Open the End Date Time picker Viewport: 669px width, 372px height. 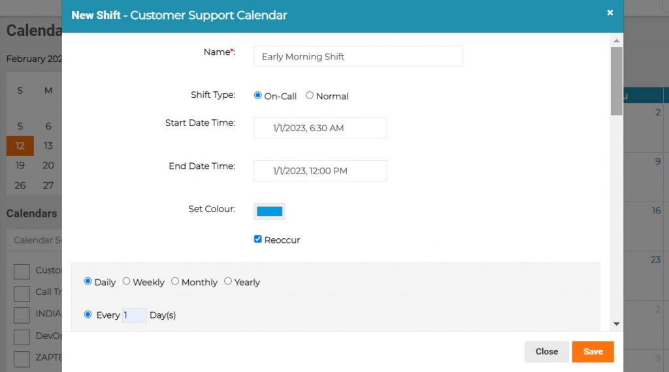click(320, 171)
